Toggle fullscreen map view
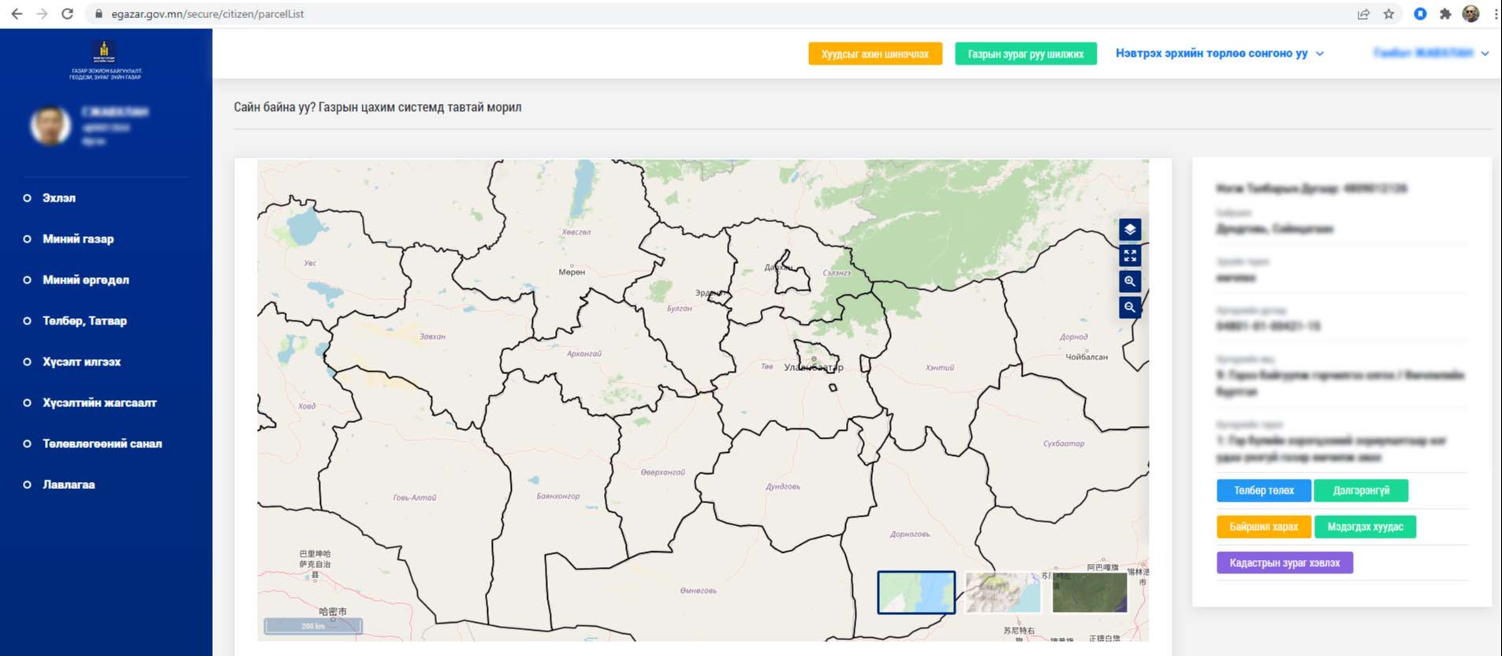 [1130, 255]
